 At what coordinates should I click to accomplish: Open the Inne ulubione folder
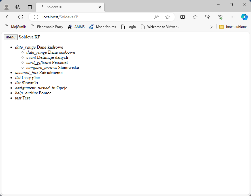[x=233, y=27]
